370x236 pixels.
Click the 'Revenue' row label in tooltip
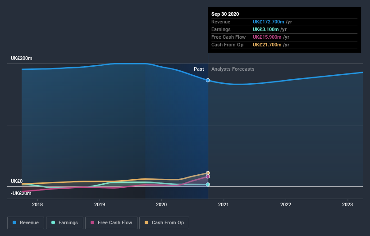[221, 22]
